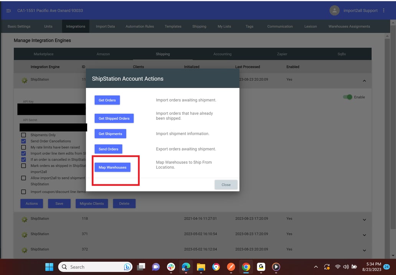
Task: Click the battery status tray icon
Action: coord(354,267)
